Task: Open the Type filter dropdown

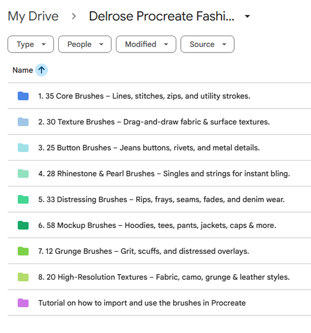Action: click(x=31, y=44)
